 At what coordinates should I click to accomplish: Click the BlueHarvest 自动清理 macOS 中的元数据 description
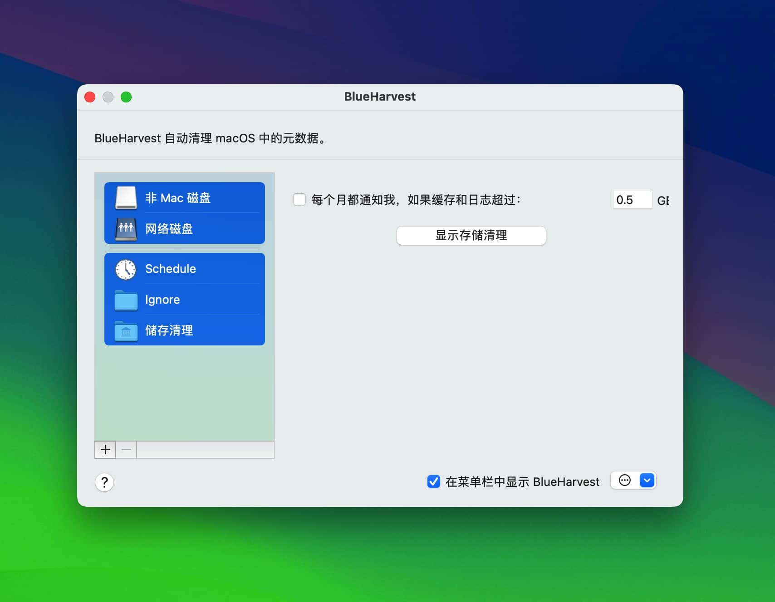click(211, 138)
